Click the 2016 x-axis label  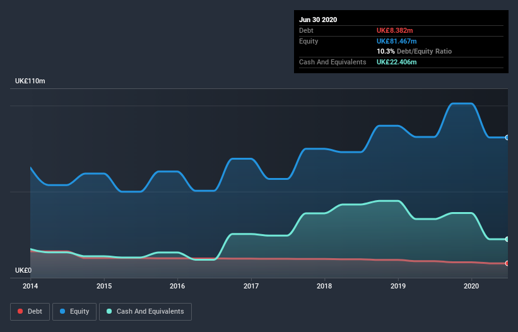pyautogui.click(x=177, y=286)
